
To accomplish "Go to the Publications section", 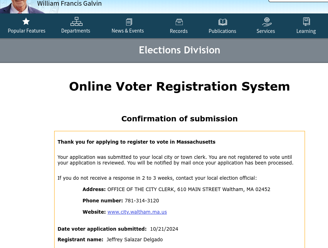I will click(222, 31).
